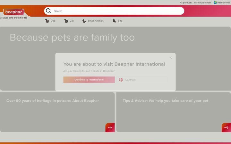Close the Beaphar International popup

171,58
